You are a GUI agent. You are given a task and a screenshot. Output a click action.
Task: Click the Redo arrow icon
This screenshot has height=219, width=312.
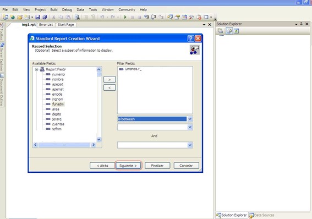coord(113,17)
